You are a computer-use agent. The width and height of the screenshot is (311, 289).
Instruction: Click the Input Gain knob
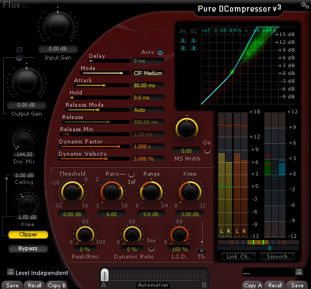pos(58,26)
